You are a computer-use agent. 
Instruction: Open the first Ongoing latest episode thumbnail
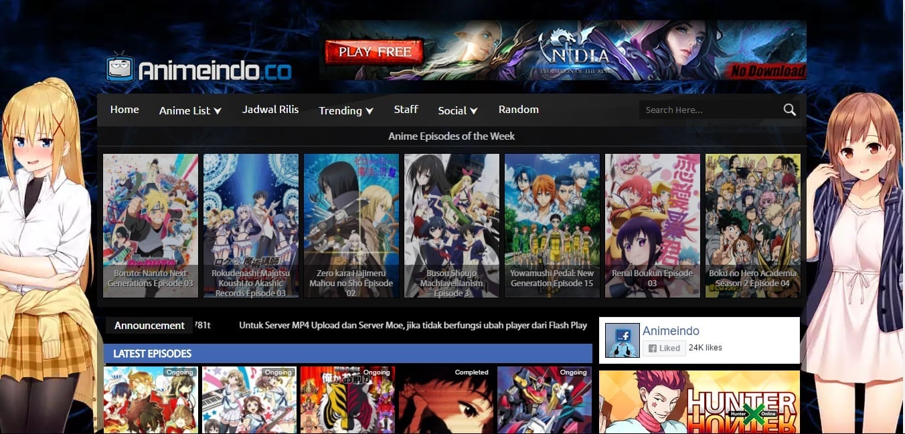(151, 400)
